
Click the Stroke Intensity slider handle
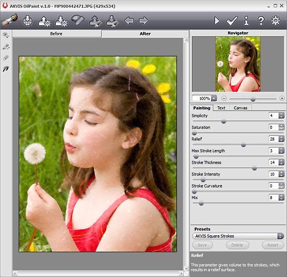(x=203, y=180)
